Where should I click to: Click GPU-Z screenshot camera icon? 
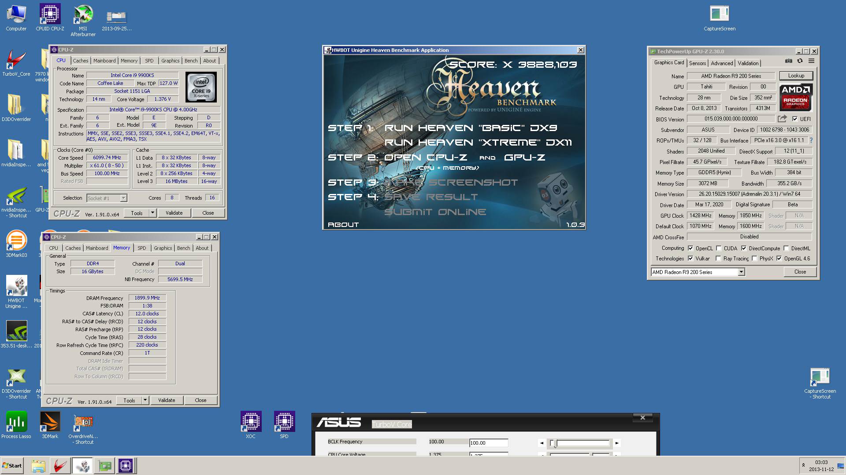coord(789,61)
